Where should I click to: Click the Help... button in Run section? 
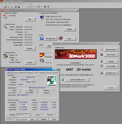point(70,38)
